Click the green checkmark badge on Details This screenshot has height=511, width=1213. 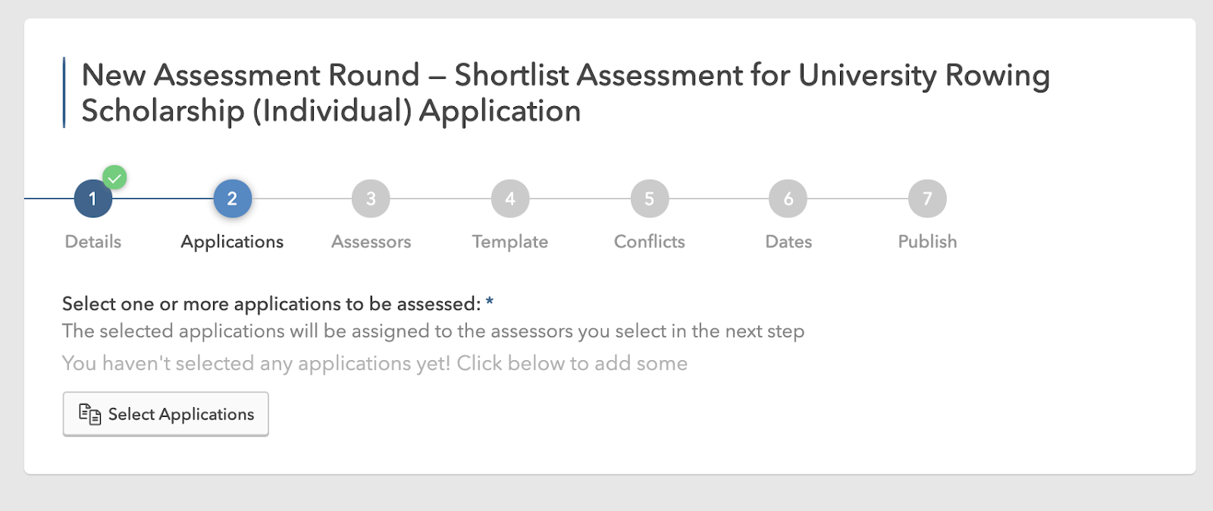(x=114, y=177)
